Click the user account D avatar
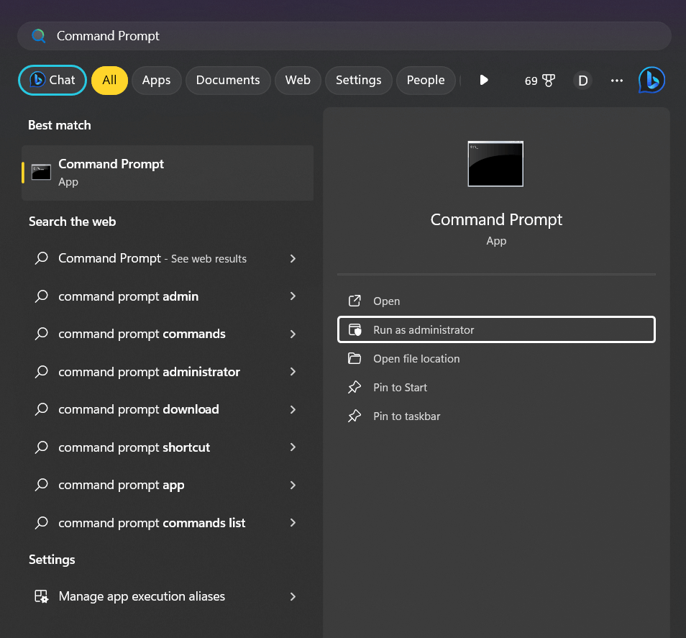This screenshot has width=686, height=638. [582, 81]
